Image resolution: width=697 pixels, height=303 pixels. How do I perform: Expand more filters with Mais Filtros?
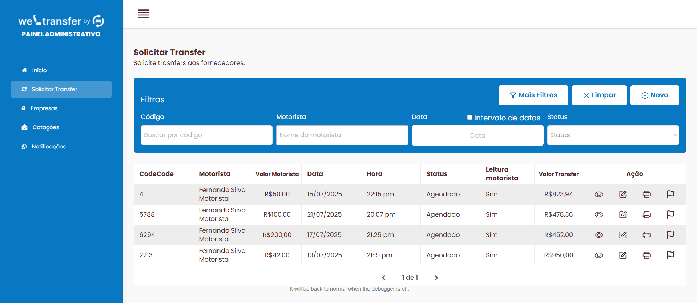(x=533, y=95)
